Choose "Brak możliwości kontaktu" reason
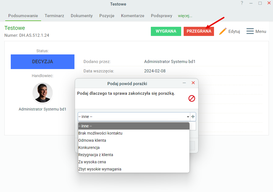 coord(134,133)
